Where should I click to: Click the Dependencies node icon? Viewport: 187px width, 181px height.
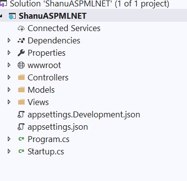point(21,40)
